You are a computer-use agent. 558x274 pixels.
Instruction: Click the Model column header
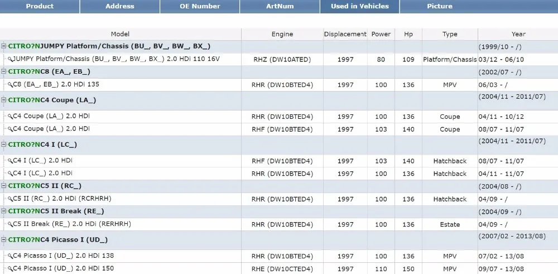(121, 34)
